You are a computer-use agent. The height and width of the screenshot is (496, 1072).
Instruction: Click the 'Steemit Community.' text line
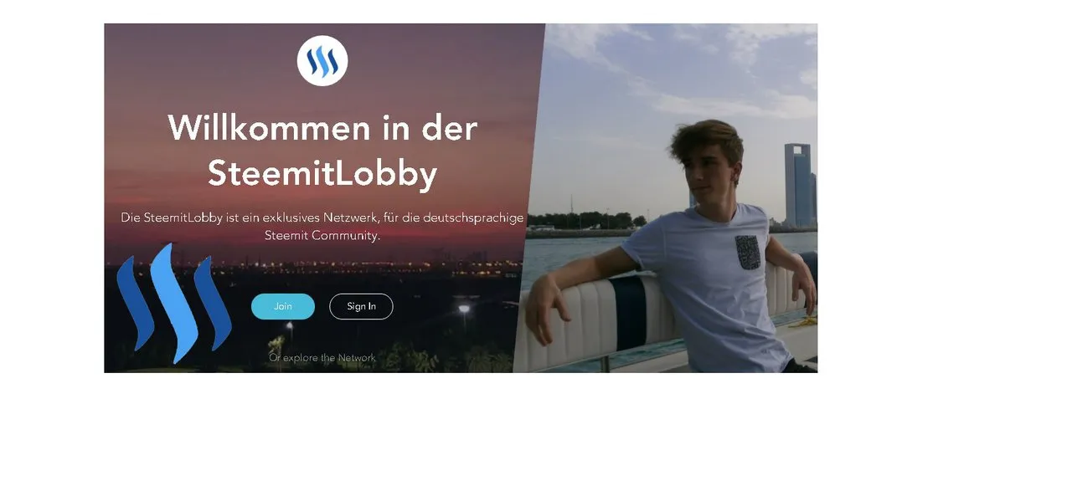[x=322, y=236]
